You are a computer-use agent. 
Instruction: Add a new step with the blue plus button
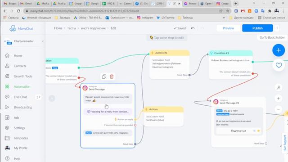tap(279, 50)
